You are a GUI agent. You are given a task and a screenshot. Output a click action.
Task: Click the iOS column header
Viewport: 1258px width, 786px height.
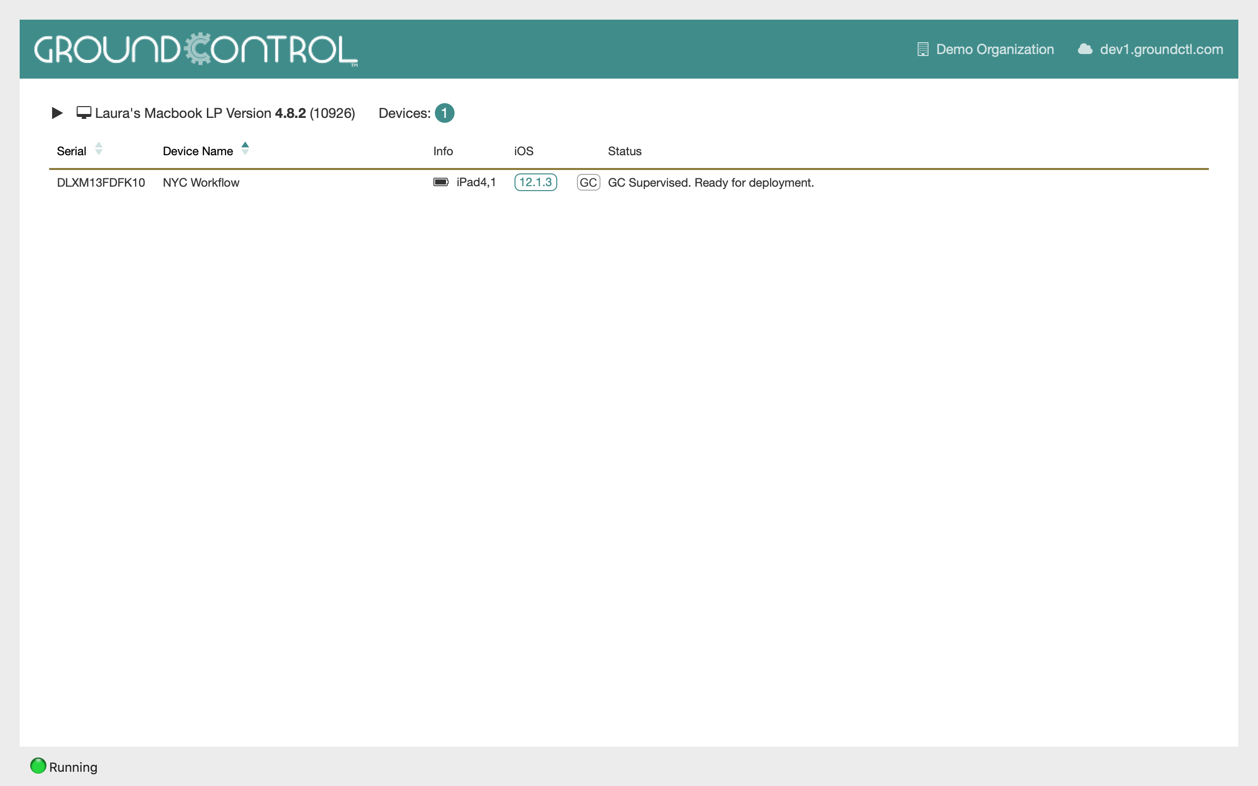click(x=523, y=151)
